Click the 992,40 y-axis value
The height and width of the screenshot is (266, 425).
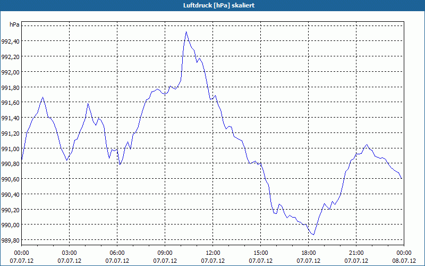tap(11, 41)
